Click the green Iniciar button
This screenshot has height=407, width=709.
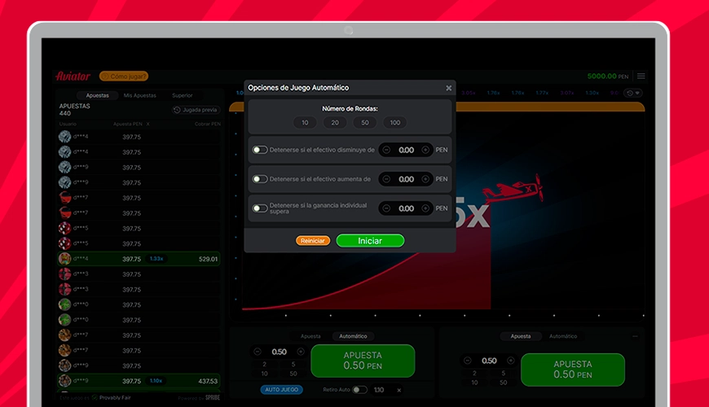click(370, 241)
